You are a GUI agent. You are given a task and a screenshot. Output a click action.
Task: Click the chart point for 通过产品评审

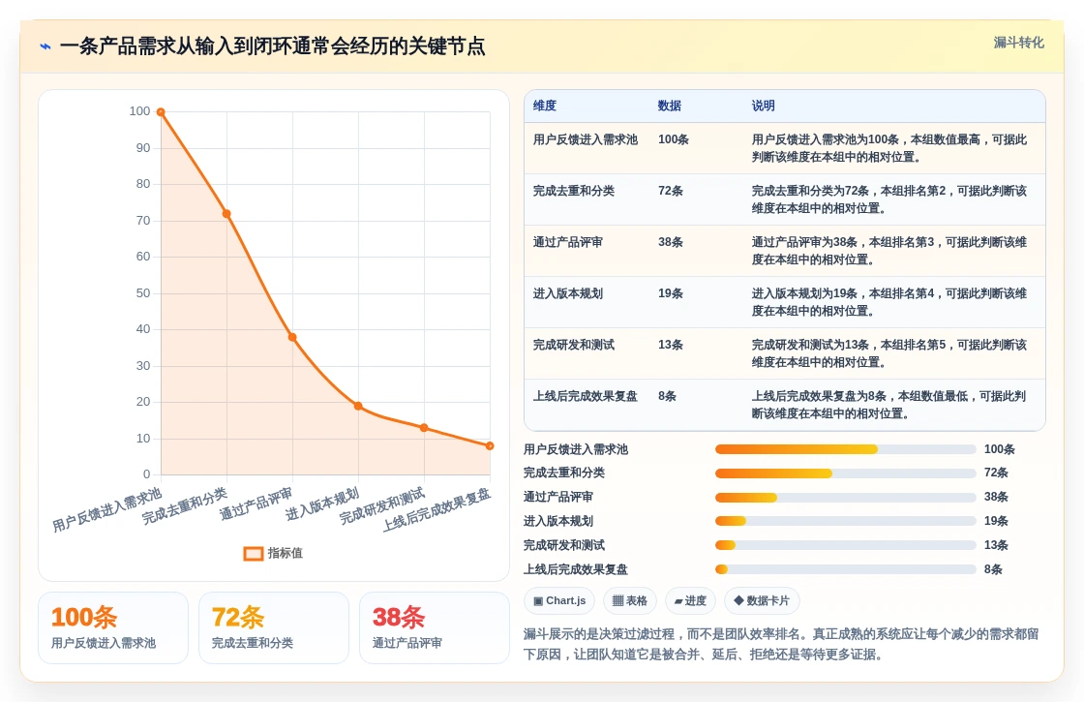292,338
